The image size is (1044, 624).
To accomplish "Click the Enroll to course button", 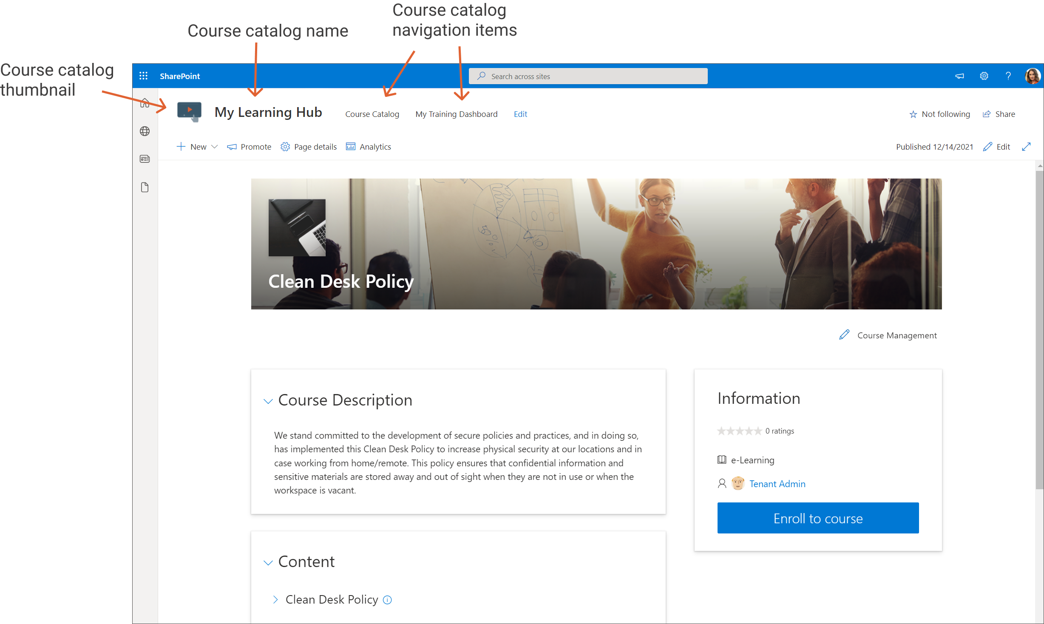I will click(x=817, y=518).
